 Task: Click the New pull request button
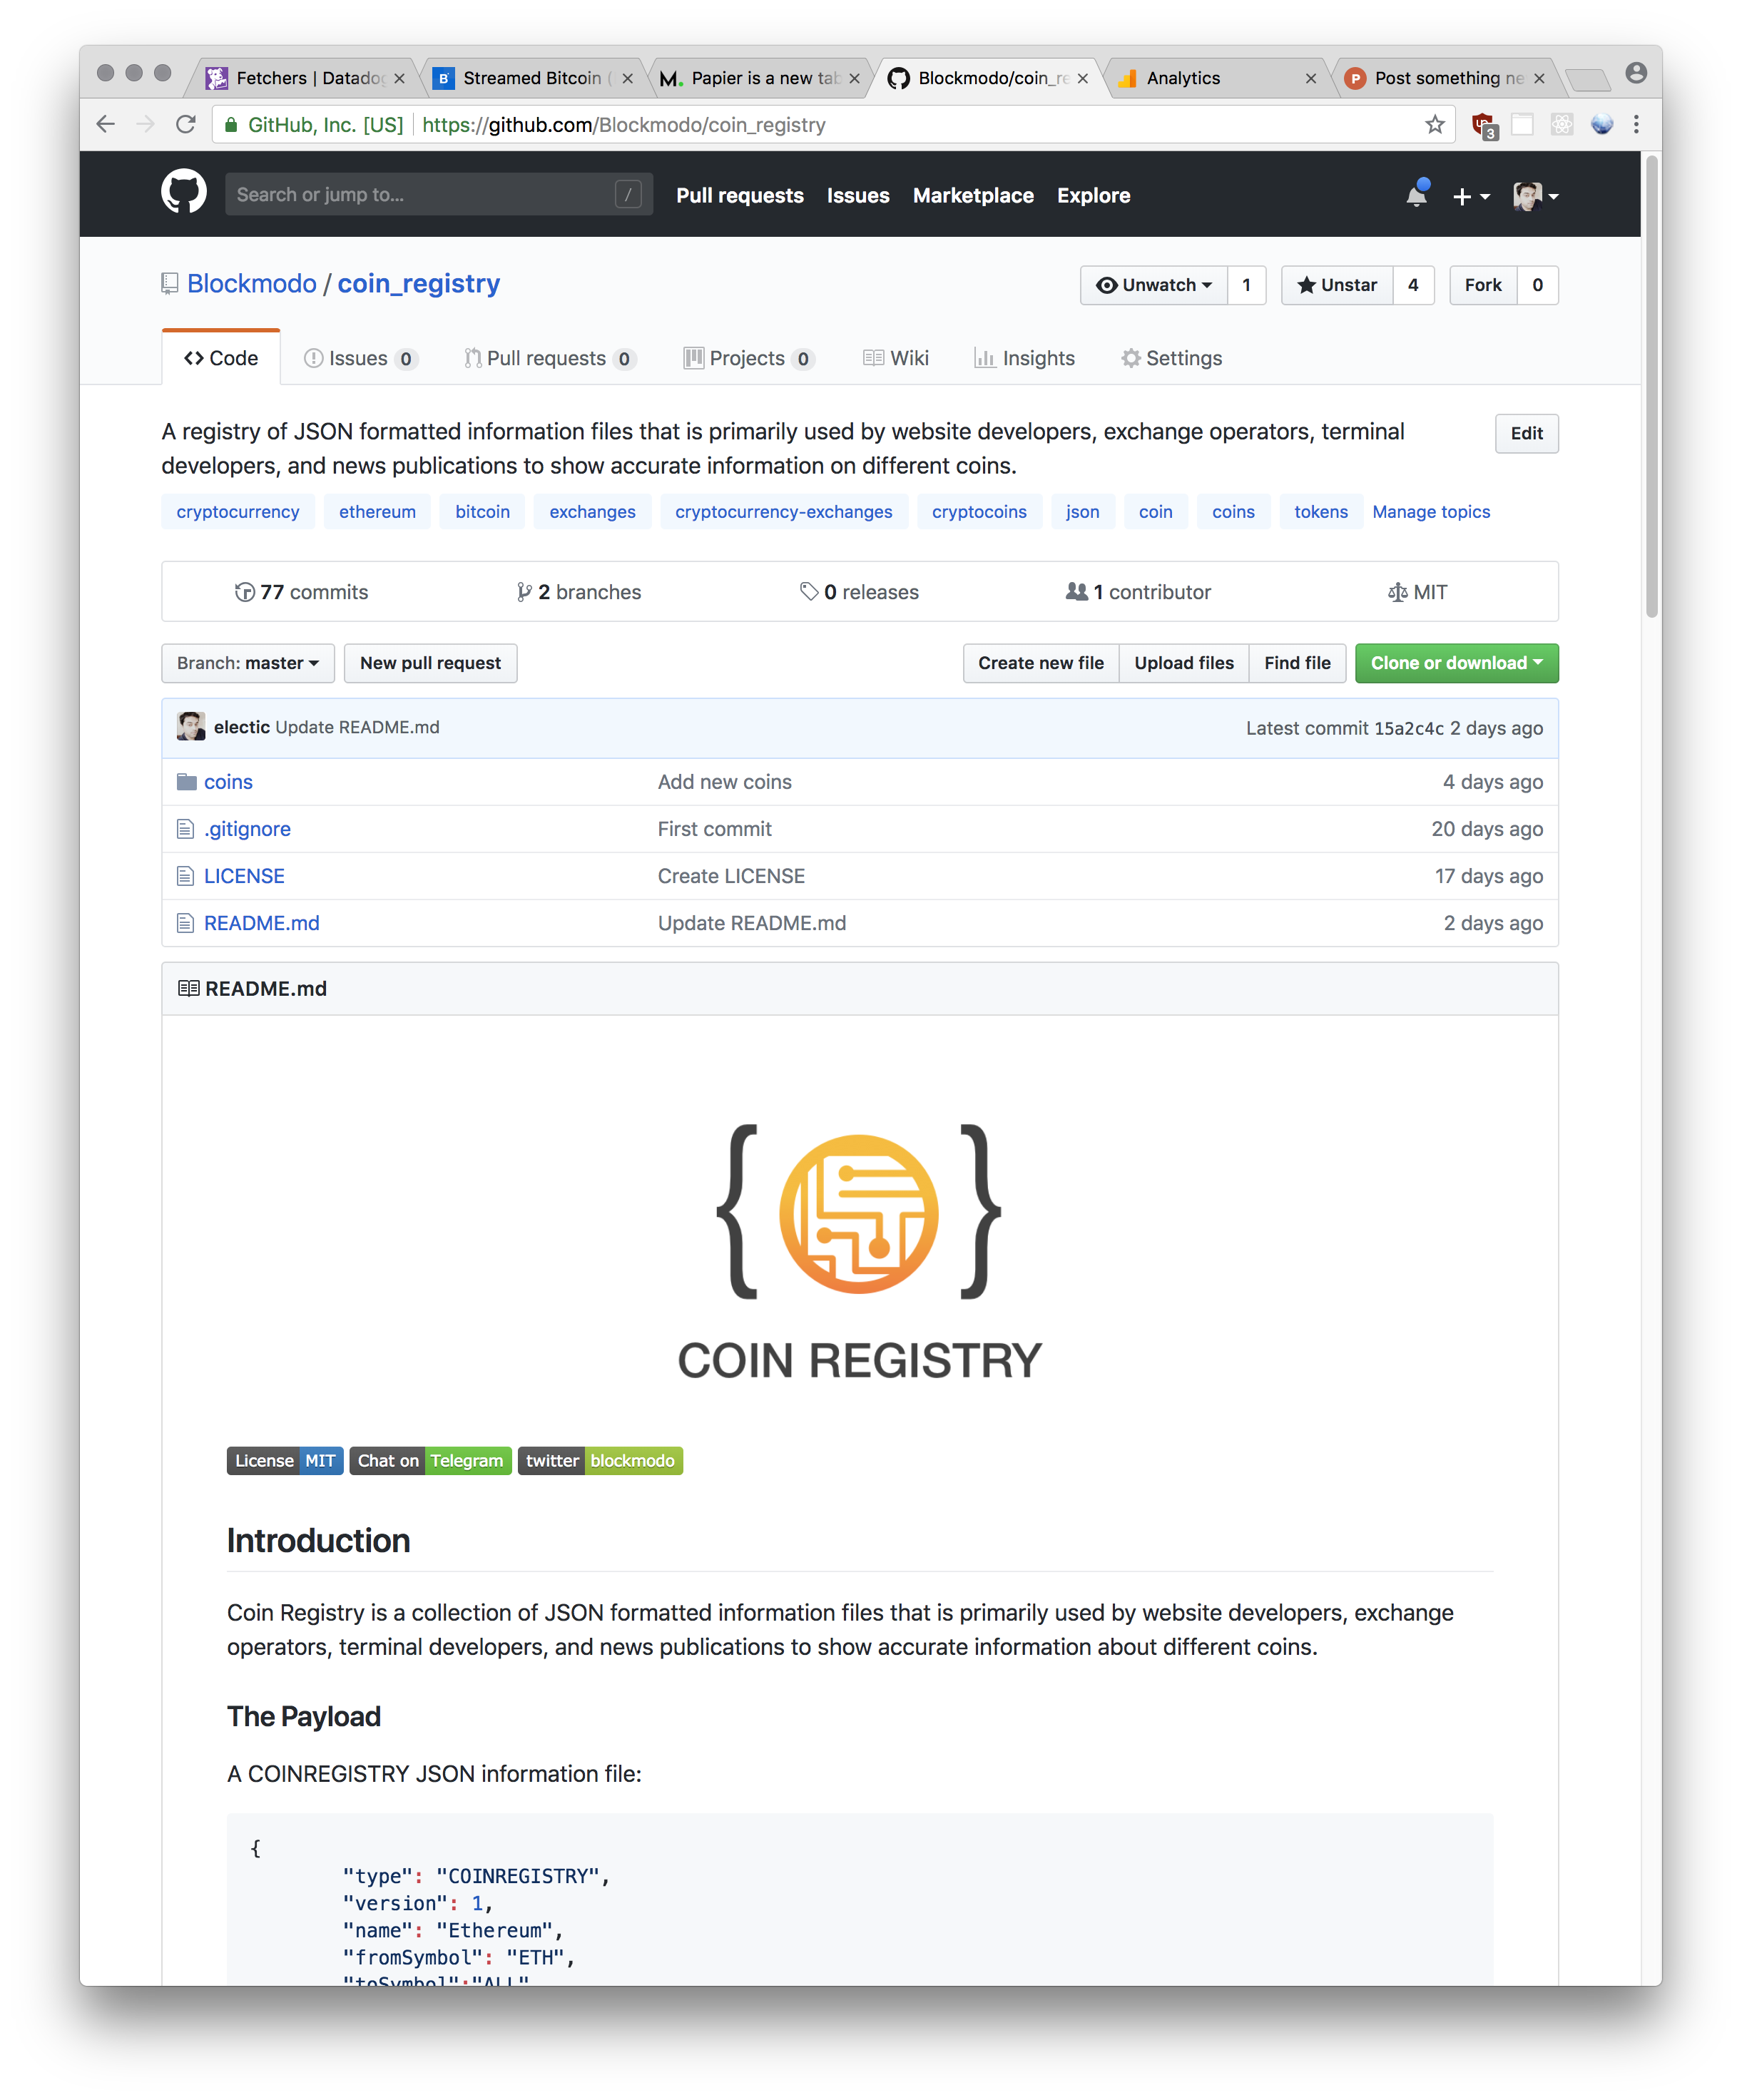430,663
